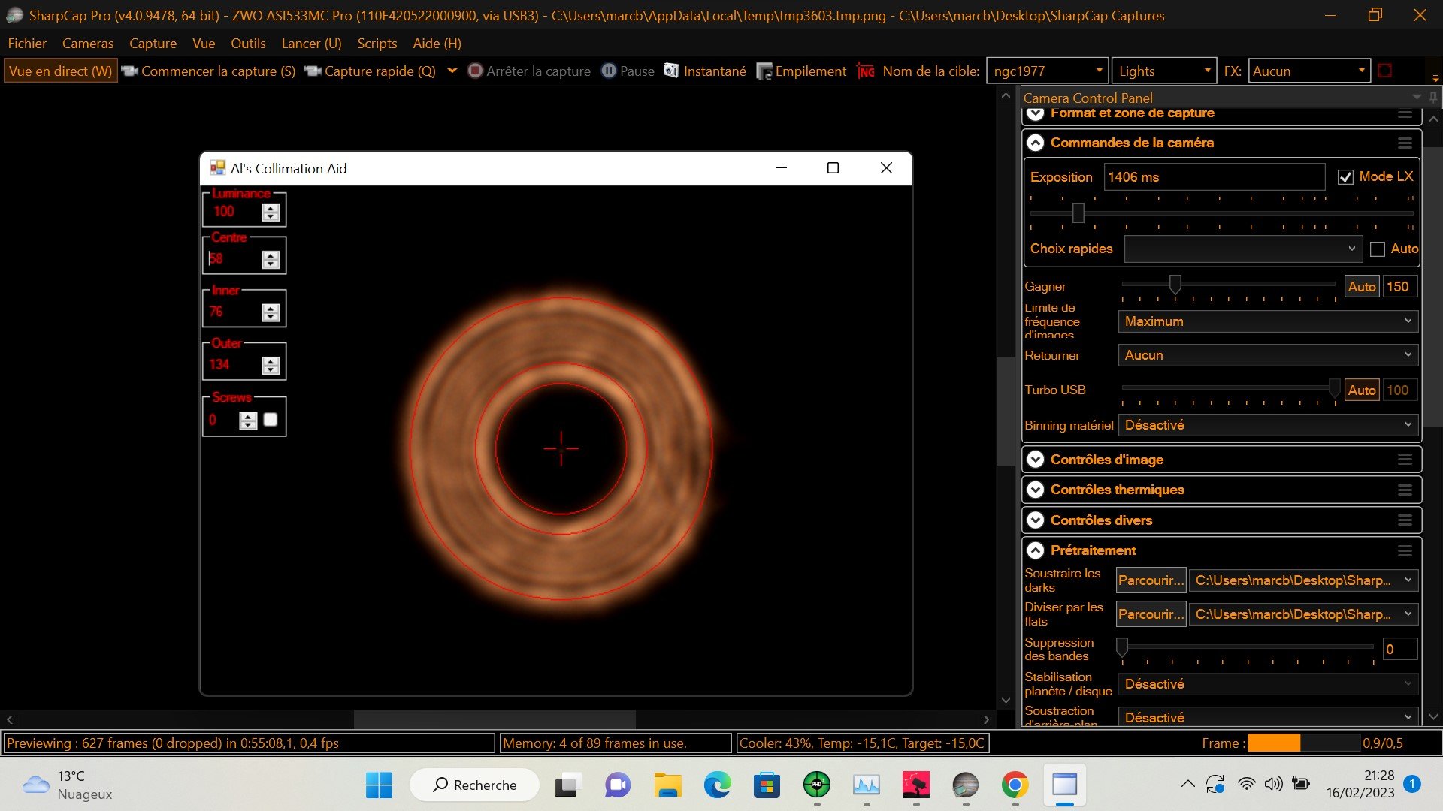Open the Aide (H) menu
The image size is (1443, 811).
(437, 44)
